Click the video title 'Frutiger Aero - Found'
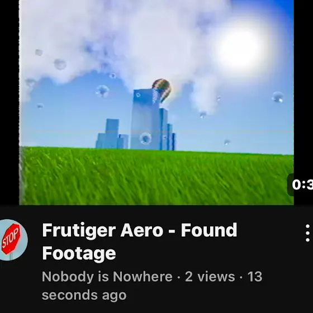The height and width of the screenshot is (313, 313). coord(140,230)
